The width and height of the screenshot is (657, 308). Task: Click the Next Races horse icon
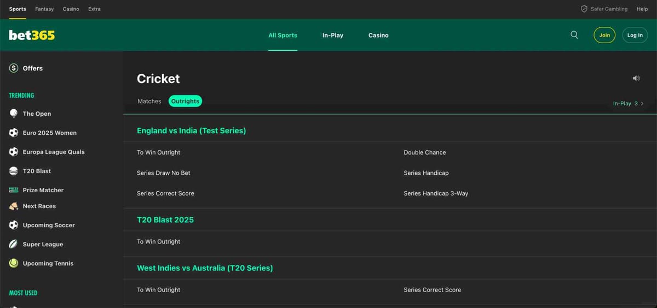[14, 206]
